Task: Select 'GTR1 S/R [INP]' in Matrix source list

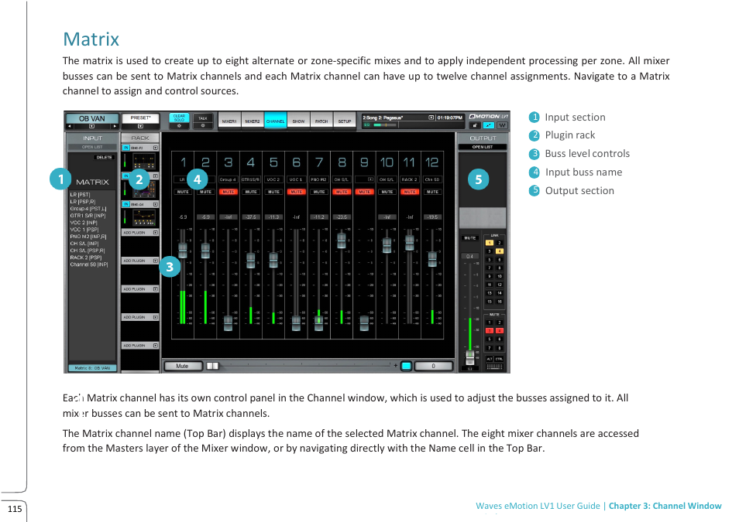Action: 88,216
